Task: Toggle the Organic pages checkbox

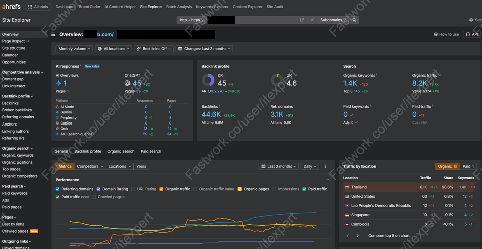Action: [240, 189]
